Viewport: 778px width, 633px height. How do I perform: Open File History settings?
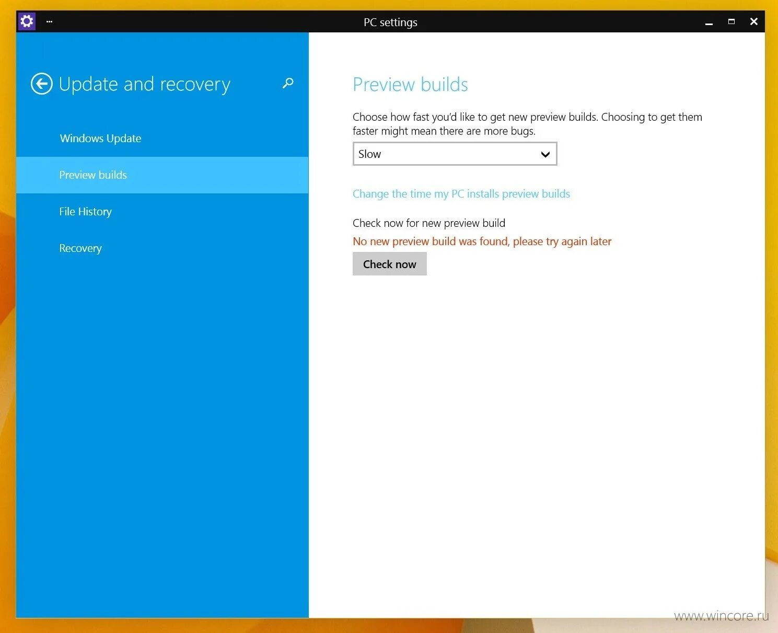tap(85, 212)
